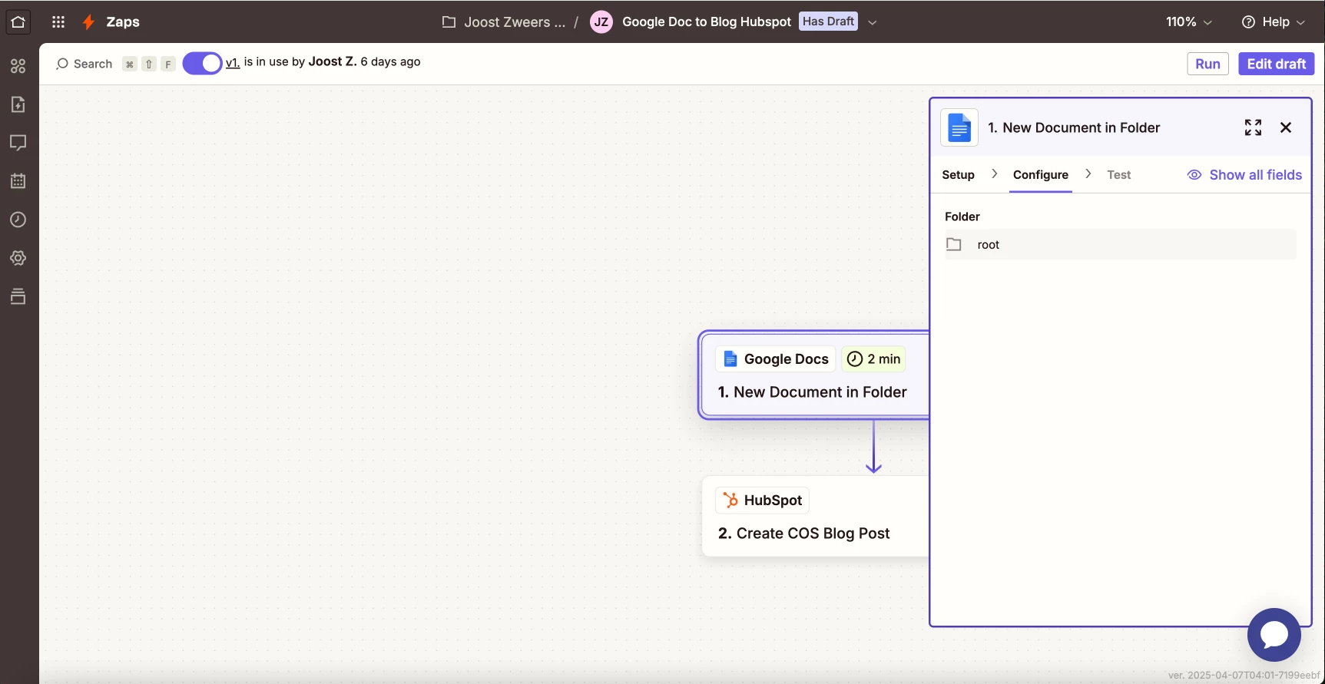The width and height of the screenshot is (1325, 684).
Task: Open the calendar sidebar icon
Action: tap(18, 181)
